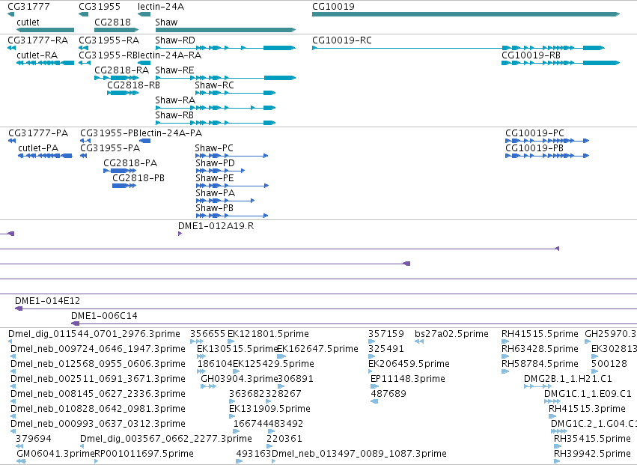Select the Shaw-PB protein label
The image size is (637, 465).
(215, 208)
